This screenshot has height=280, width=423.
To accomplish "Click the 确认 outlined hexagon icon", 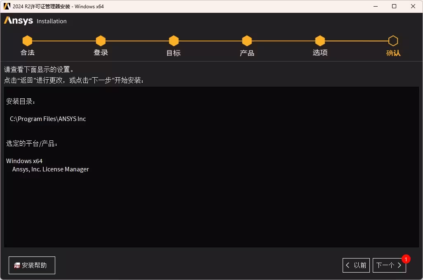I will (393, 41).
